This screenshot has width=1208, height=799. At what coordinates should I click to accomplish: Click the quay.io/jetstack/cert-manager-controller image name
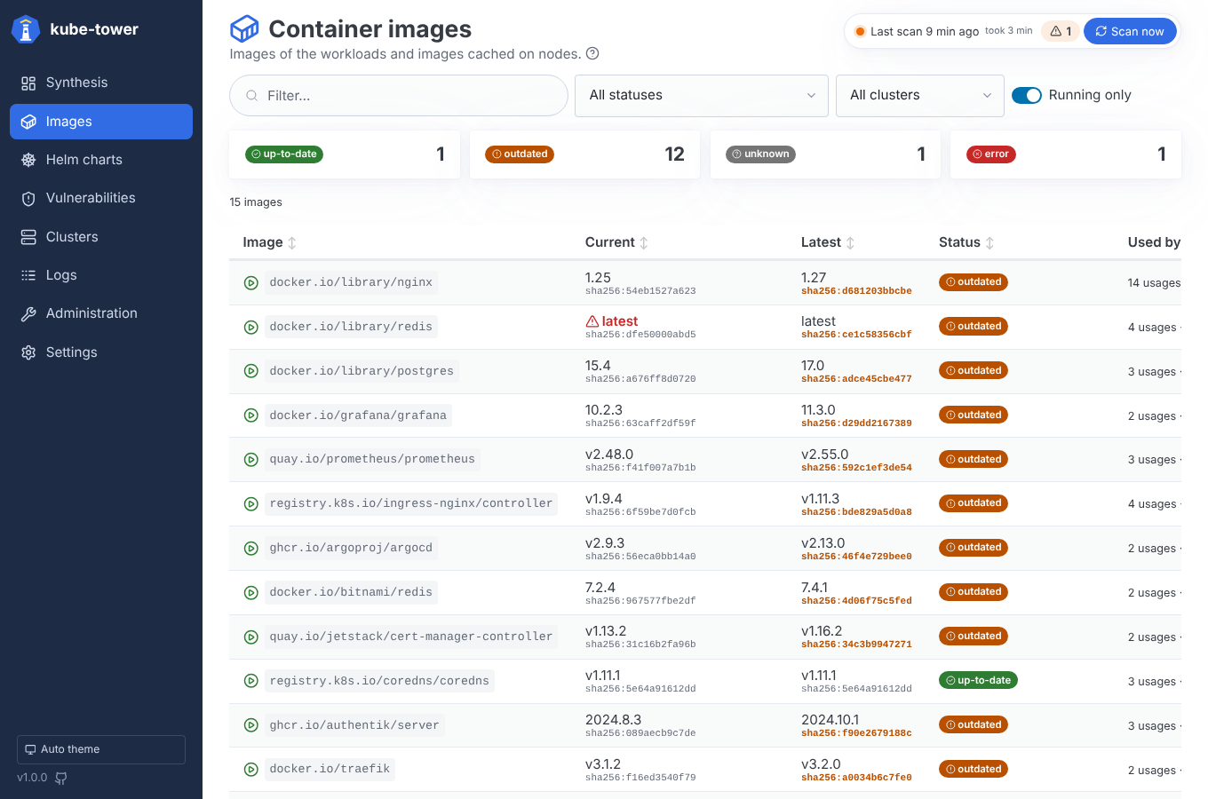(x=411, y=637)
